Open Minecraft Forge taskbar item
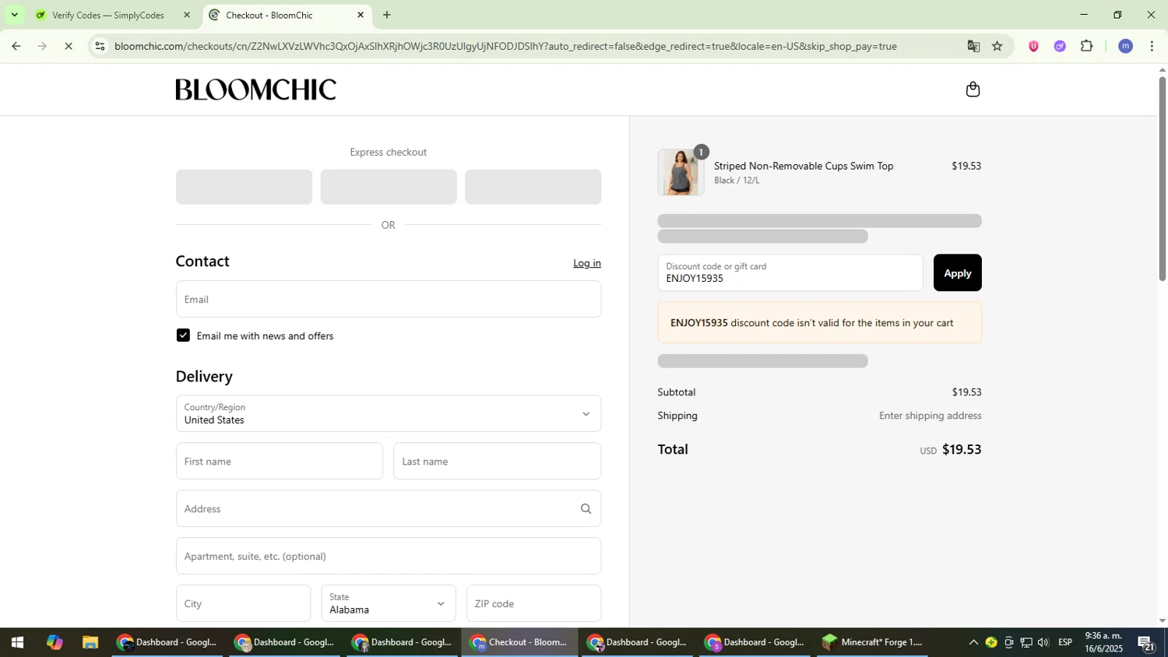 pos(873,643)
